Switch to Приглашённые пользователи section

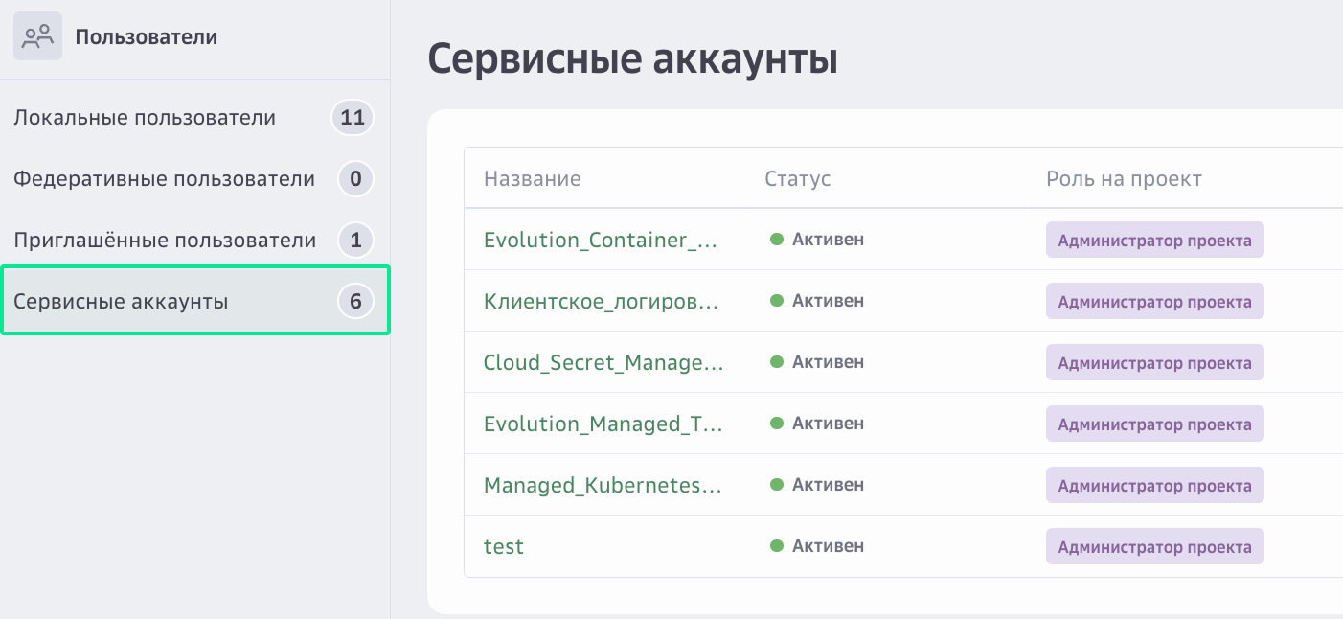click(163, 240)
